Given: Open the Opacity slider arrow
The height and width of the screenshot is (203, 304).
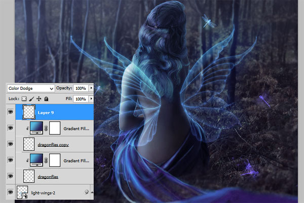Looking at the screenshot, I should (91, 88).
